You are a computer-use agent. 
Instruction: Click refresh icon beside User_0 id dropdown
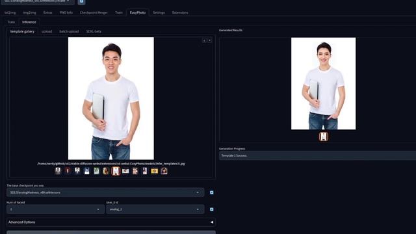click(x=211, y=209)
